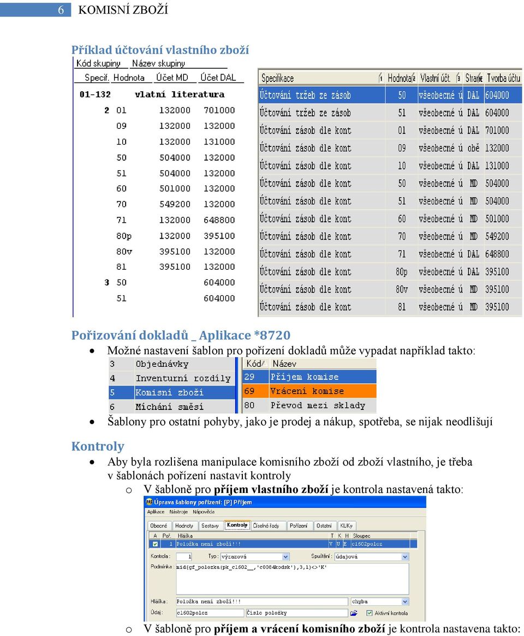The width and height of the screenshot is (524, 636).
Task: Switch to the Ostatní tab
Action: (x=324, y=526)
